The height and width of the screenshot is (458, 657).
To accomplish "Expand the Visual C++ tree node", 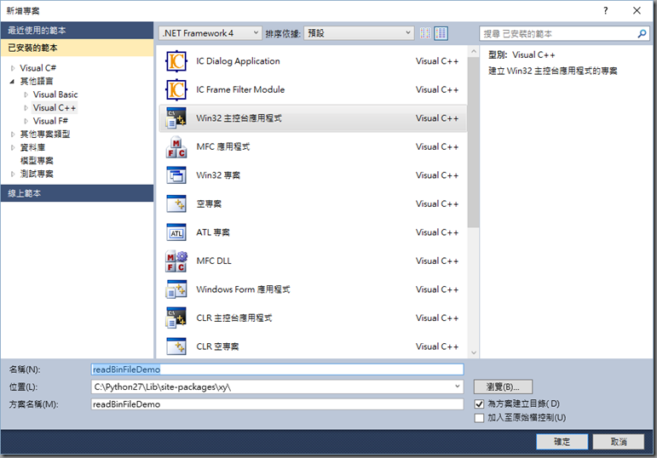I will 26,108.
